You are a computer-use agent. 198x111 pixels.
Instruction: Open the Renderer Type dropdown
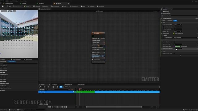[178, 31]
